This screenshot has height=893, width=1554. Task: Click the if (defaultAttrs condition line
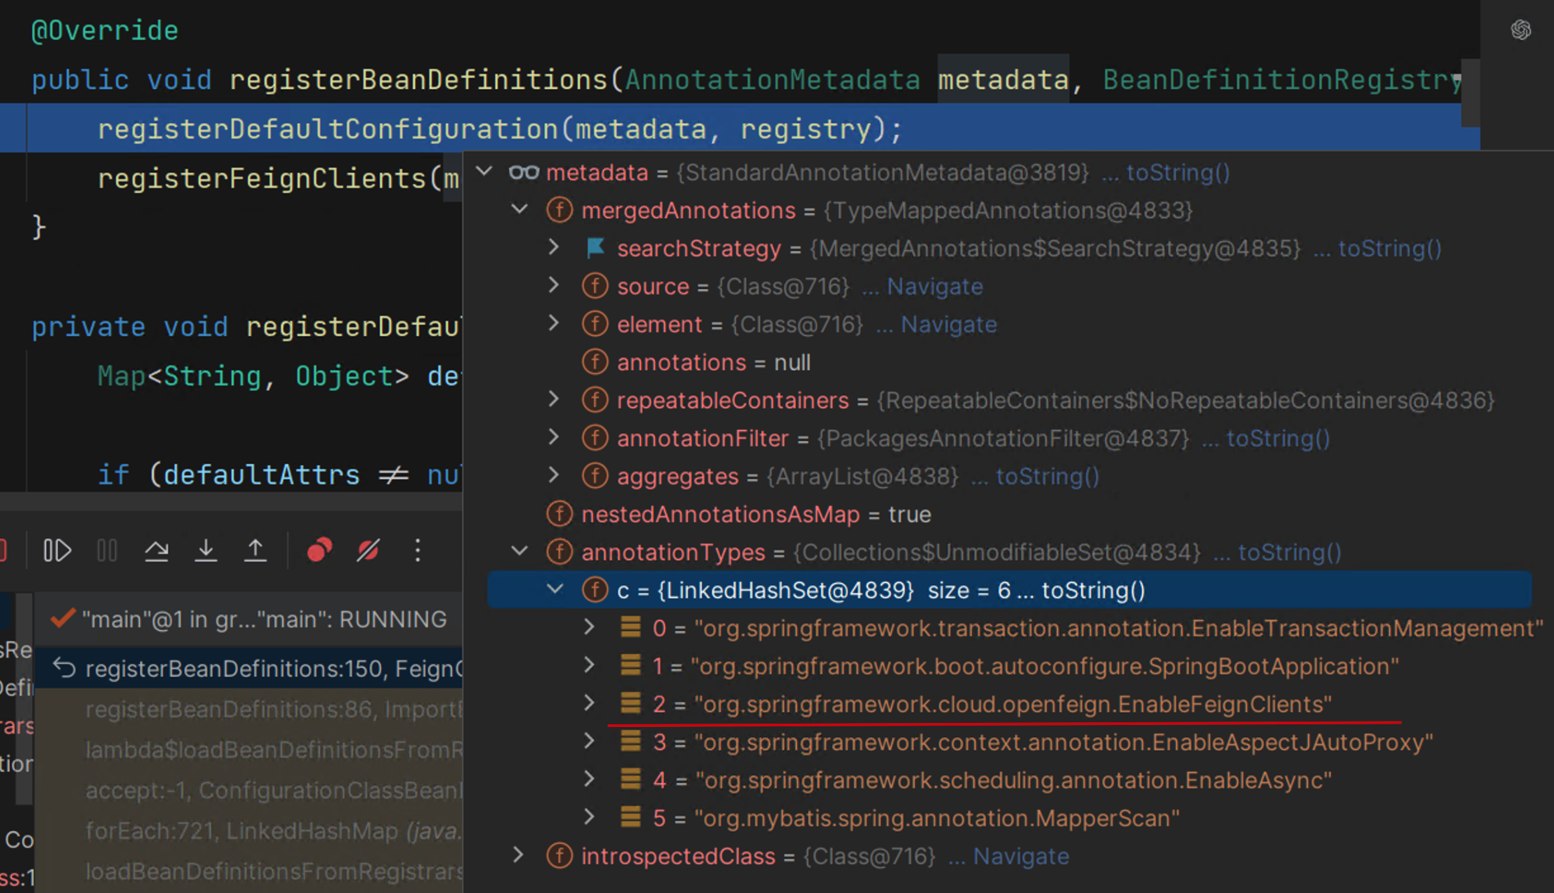tap(279, 475)
